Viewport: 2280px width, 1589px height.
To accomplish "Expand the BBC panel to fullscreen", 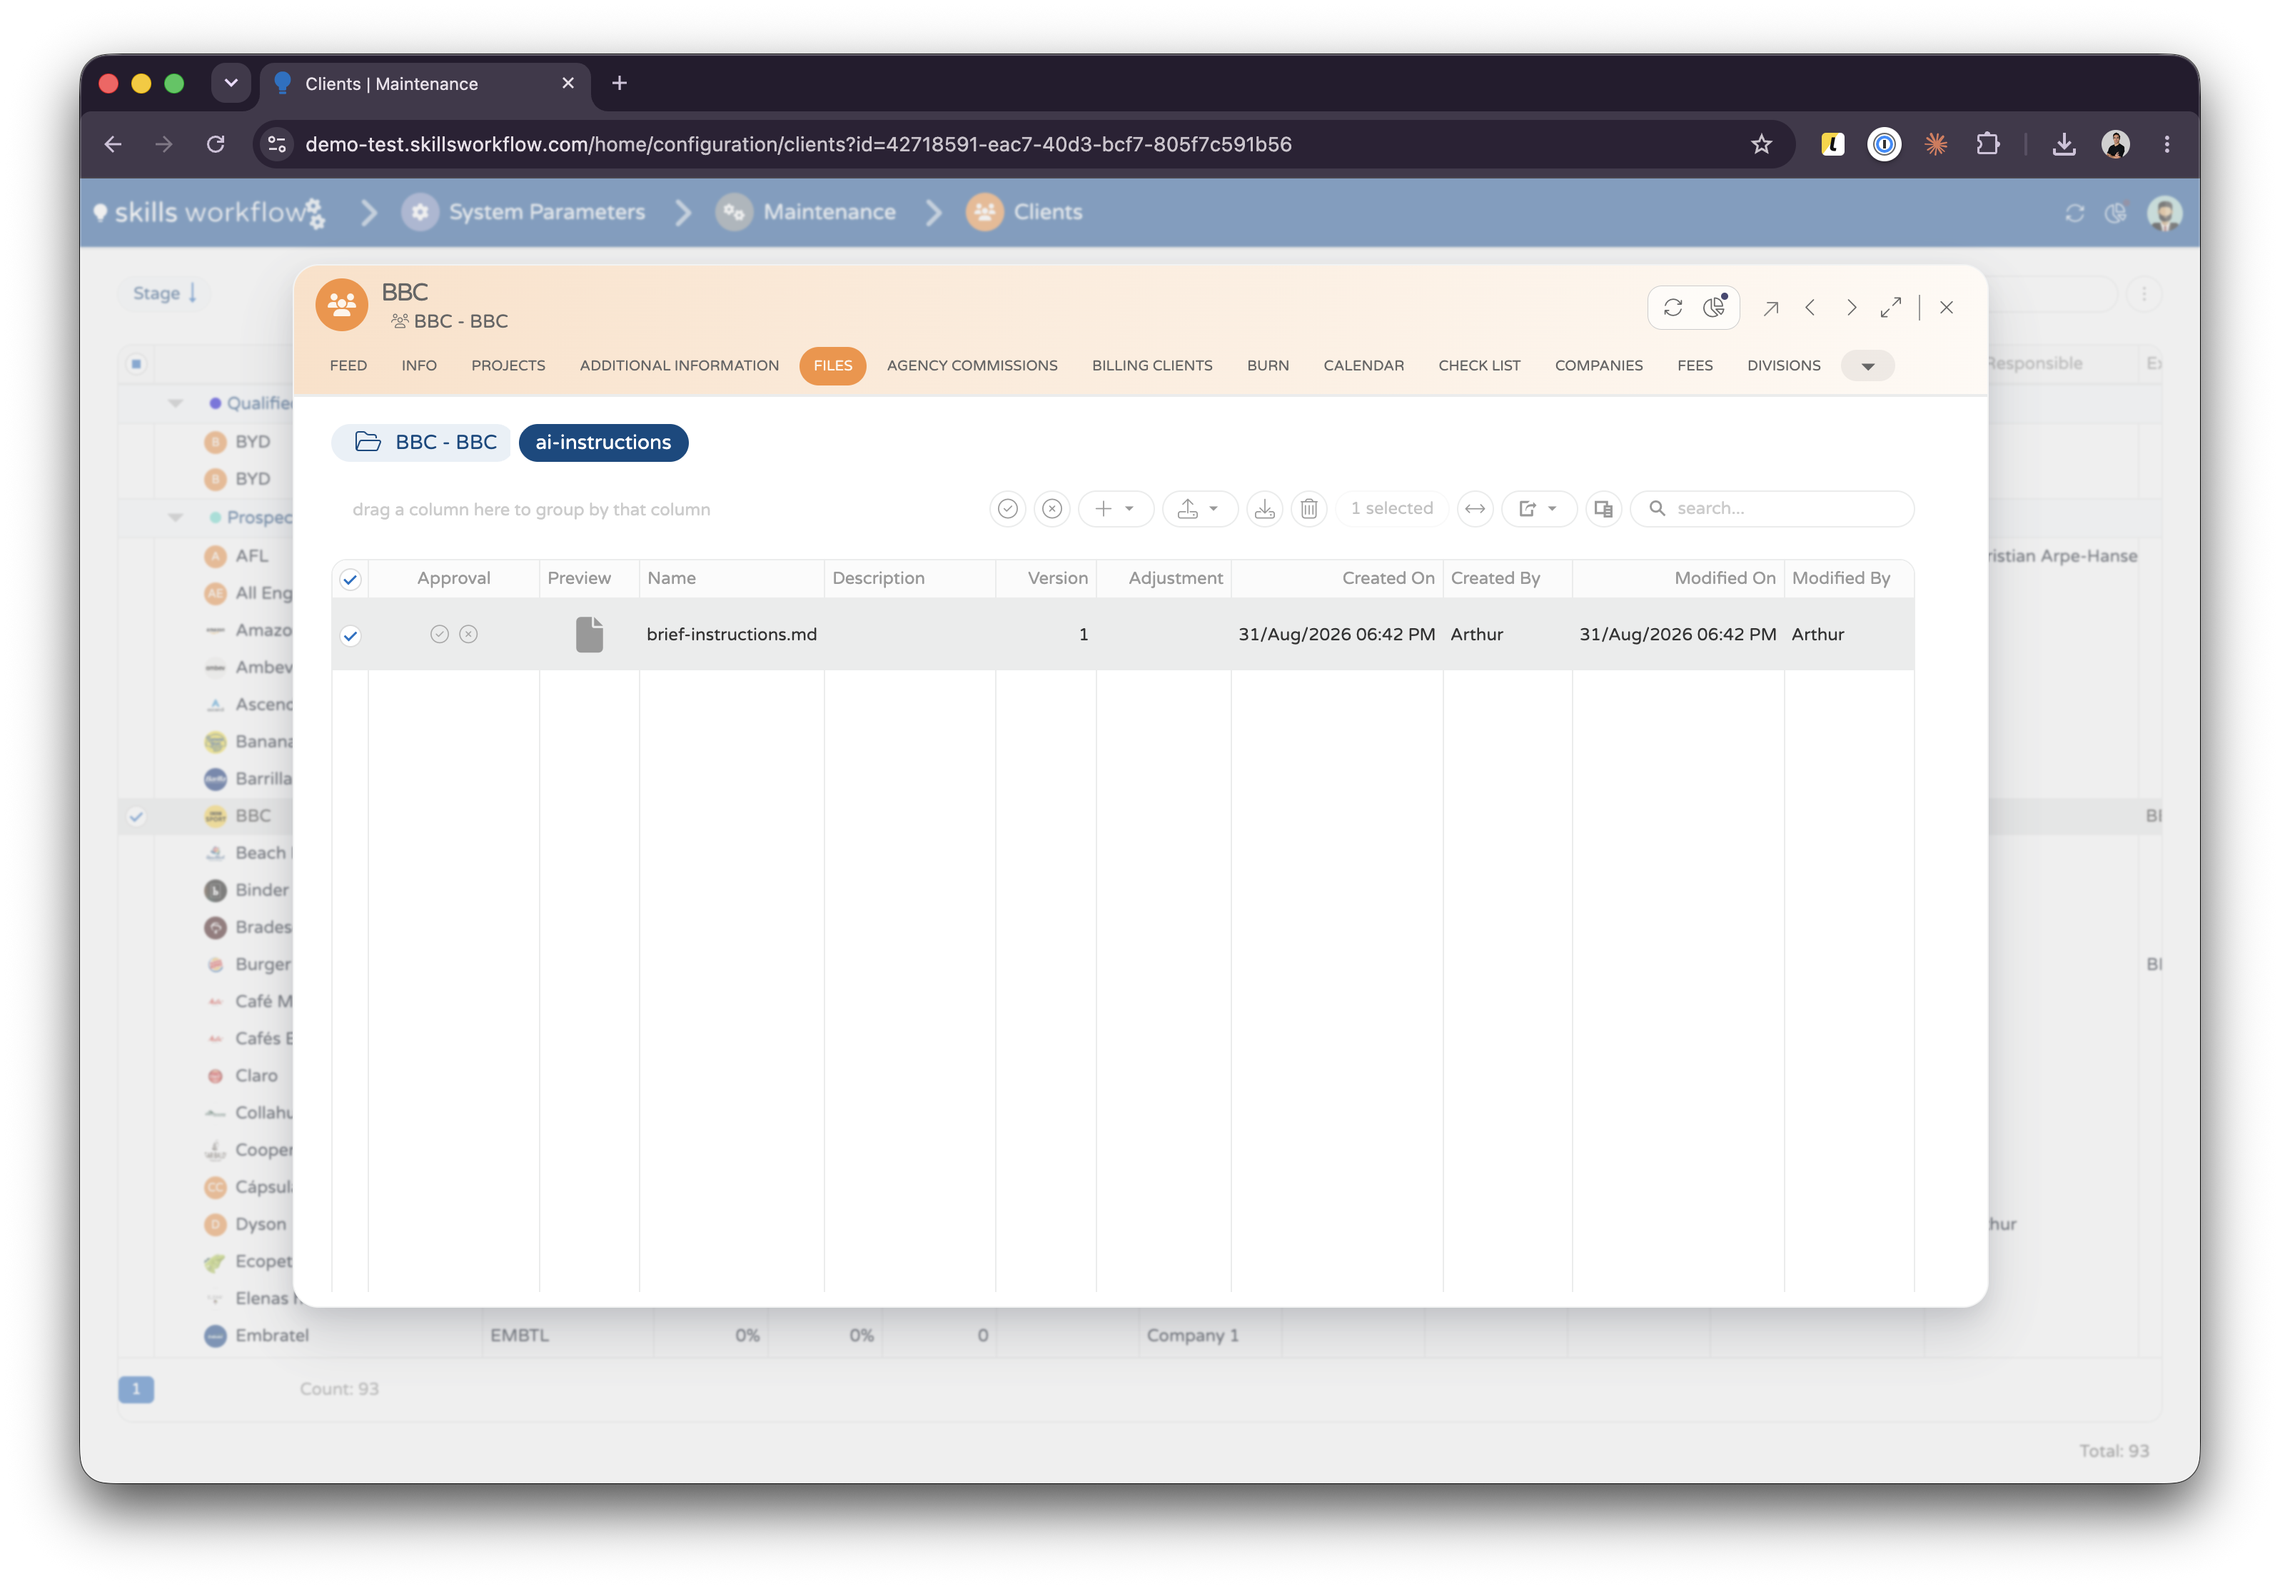I will point(1891,308).
